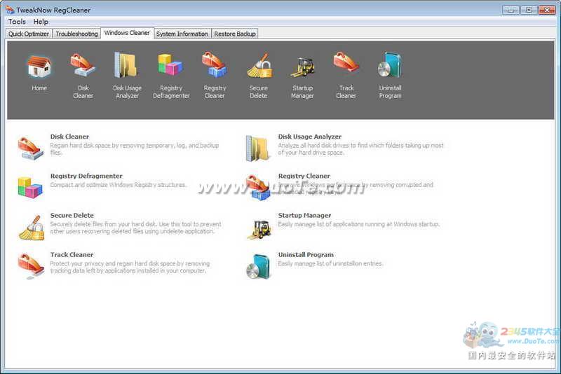Viewport: 561px width, 374px height.
Task: Click the Registry Cleaner heading link
Action: pyautogui.click(x=304, y=176)
